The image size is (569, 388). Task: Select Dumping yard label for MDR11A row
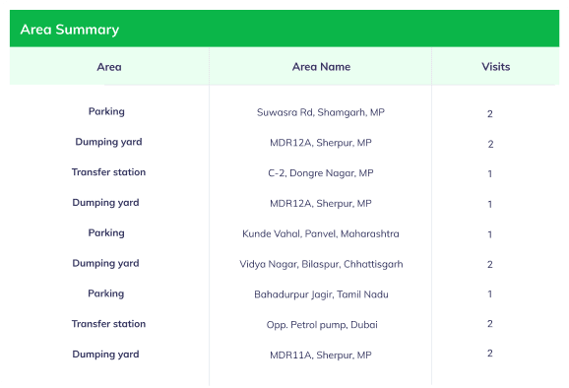[x=105, y=355]
